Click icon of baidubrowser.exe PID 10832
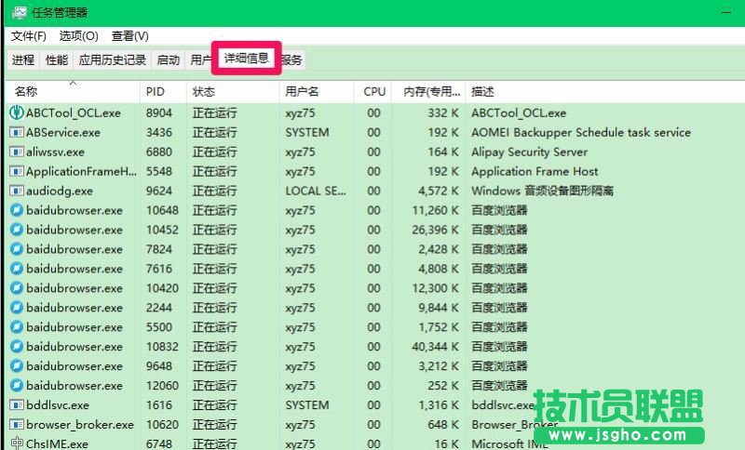 (17, 346)
